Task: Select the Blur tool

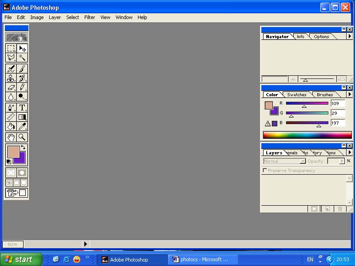Action: [x=11, y=97]
